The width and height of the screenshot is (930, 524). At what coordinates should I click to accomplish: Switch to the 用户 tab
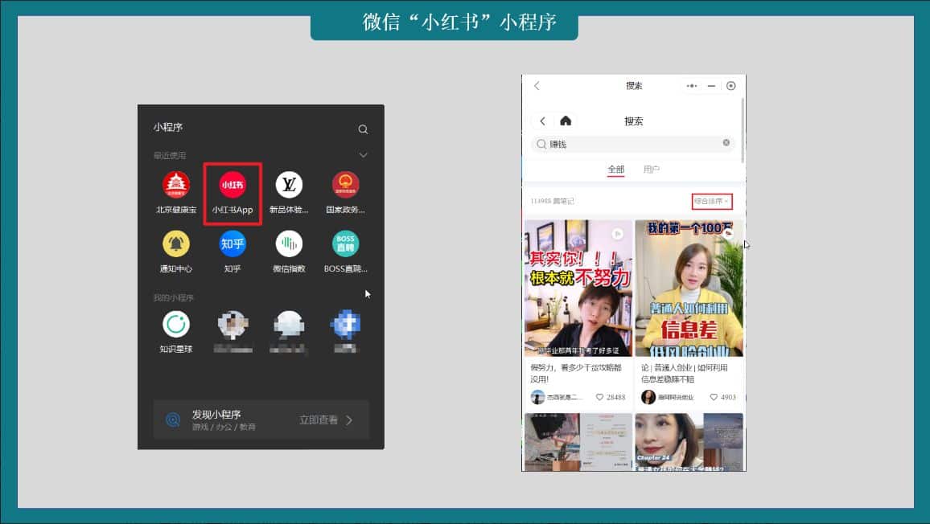652,170
